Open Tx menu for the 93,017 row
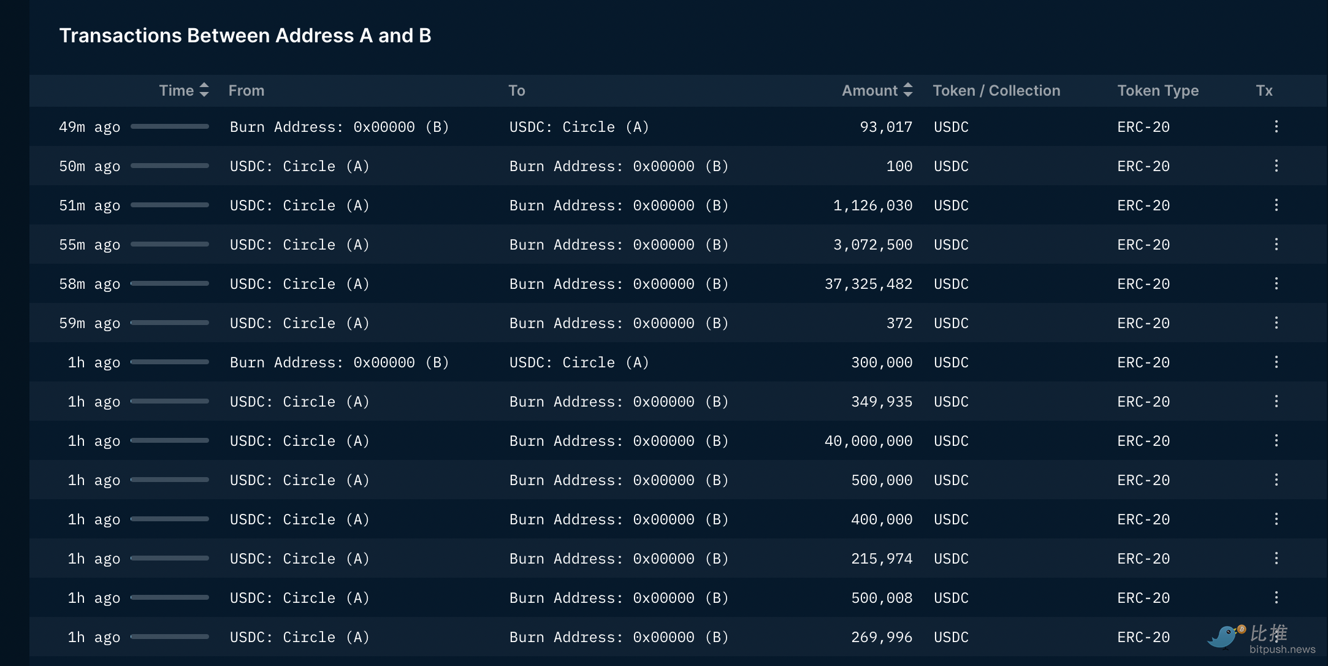The width and height of the screenshot is (1328, 666). tap(1276, 126)
